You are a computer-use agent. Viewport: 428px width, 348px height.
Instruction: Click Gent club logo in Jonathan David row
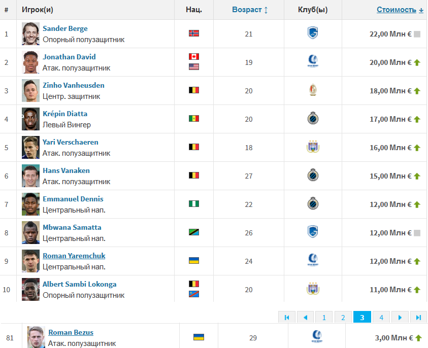(313, 62)
